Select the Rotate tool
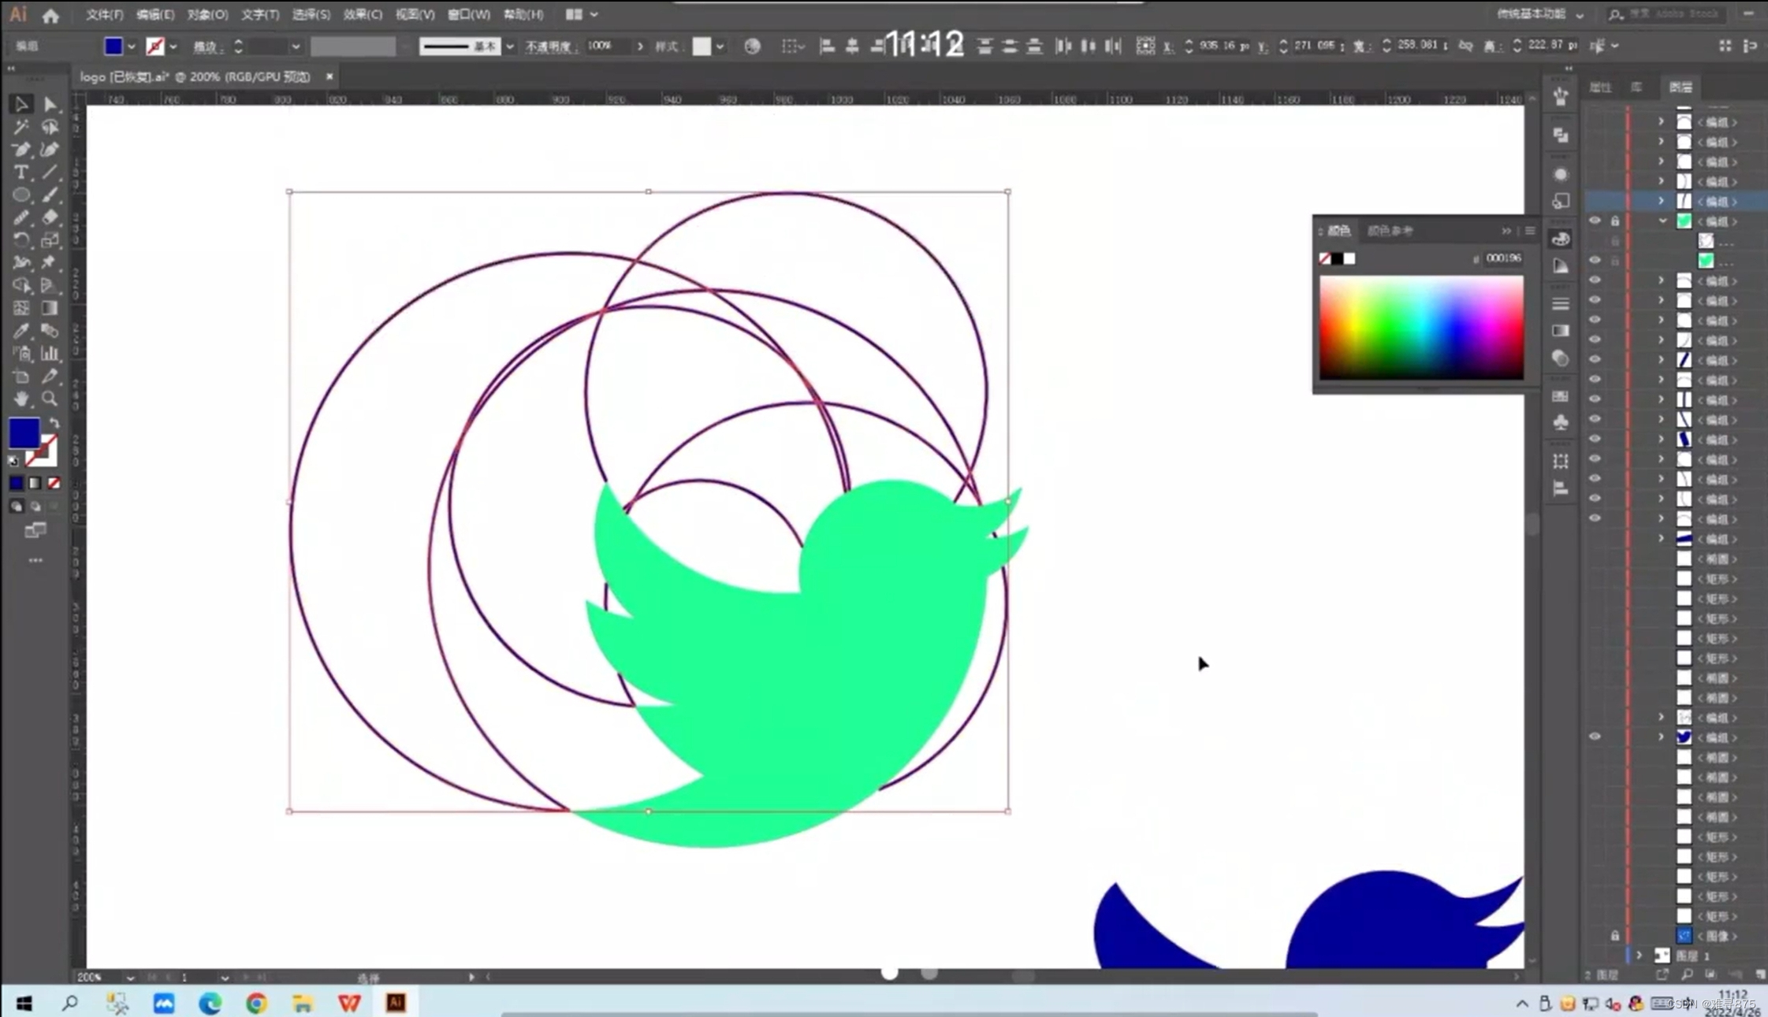1768x1017 pixels. click(x=21, y=240)
